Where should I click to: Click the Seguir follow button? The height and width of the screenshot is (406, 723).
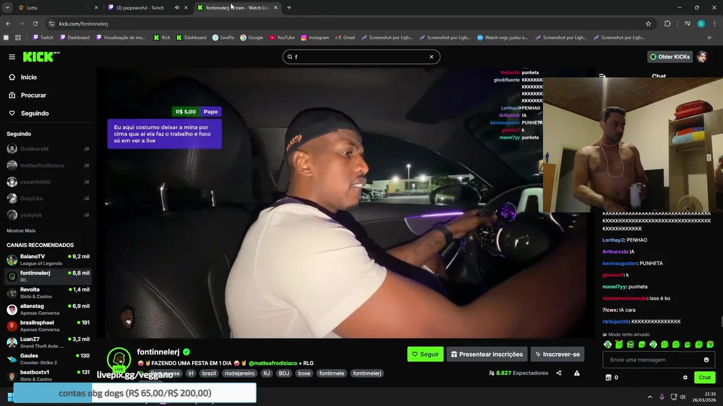[425, 354]
